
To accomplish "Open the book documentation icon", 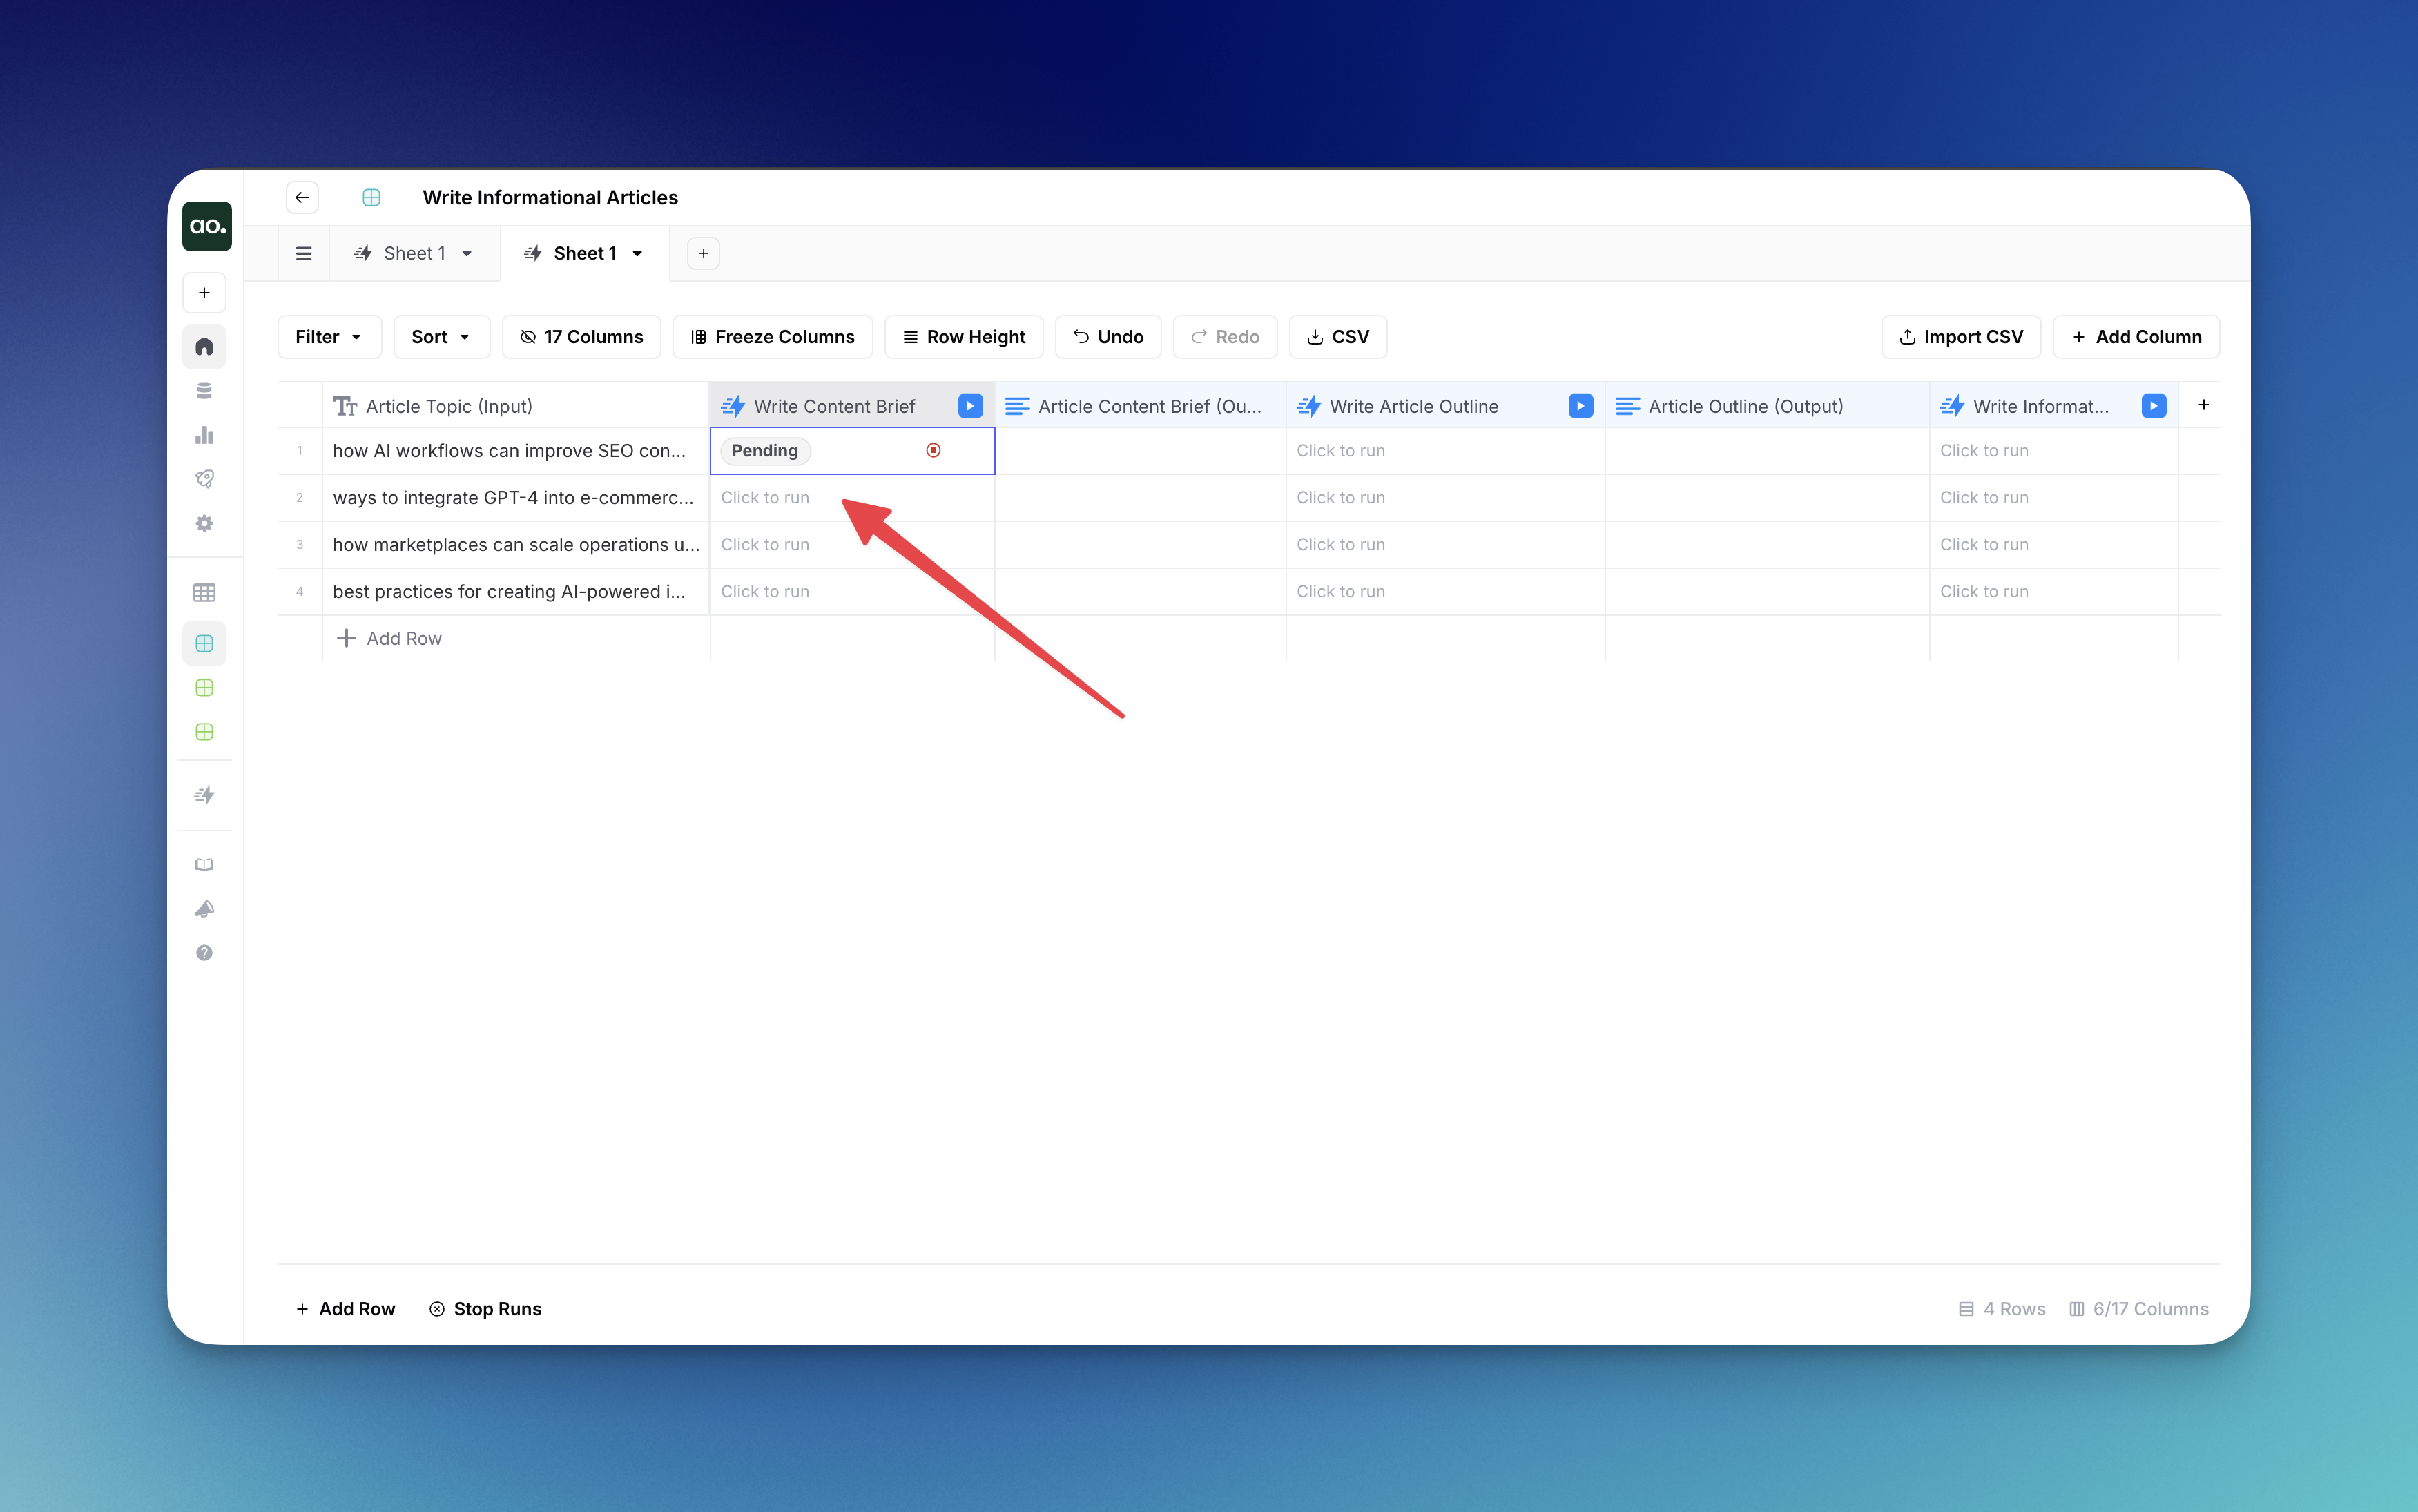I will tap(204, 865).
